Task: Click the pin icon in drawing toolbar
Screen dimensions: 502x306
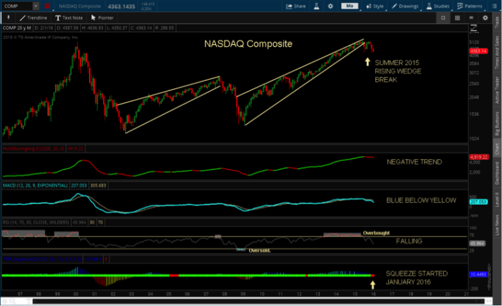Action: pyautogui.click(x=8, y=17)
